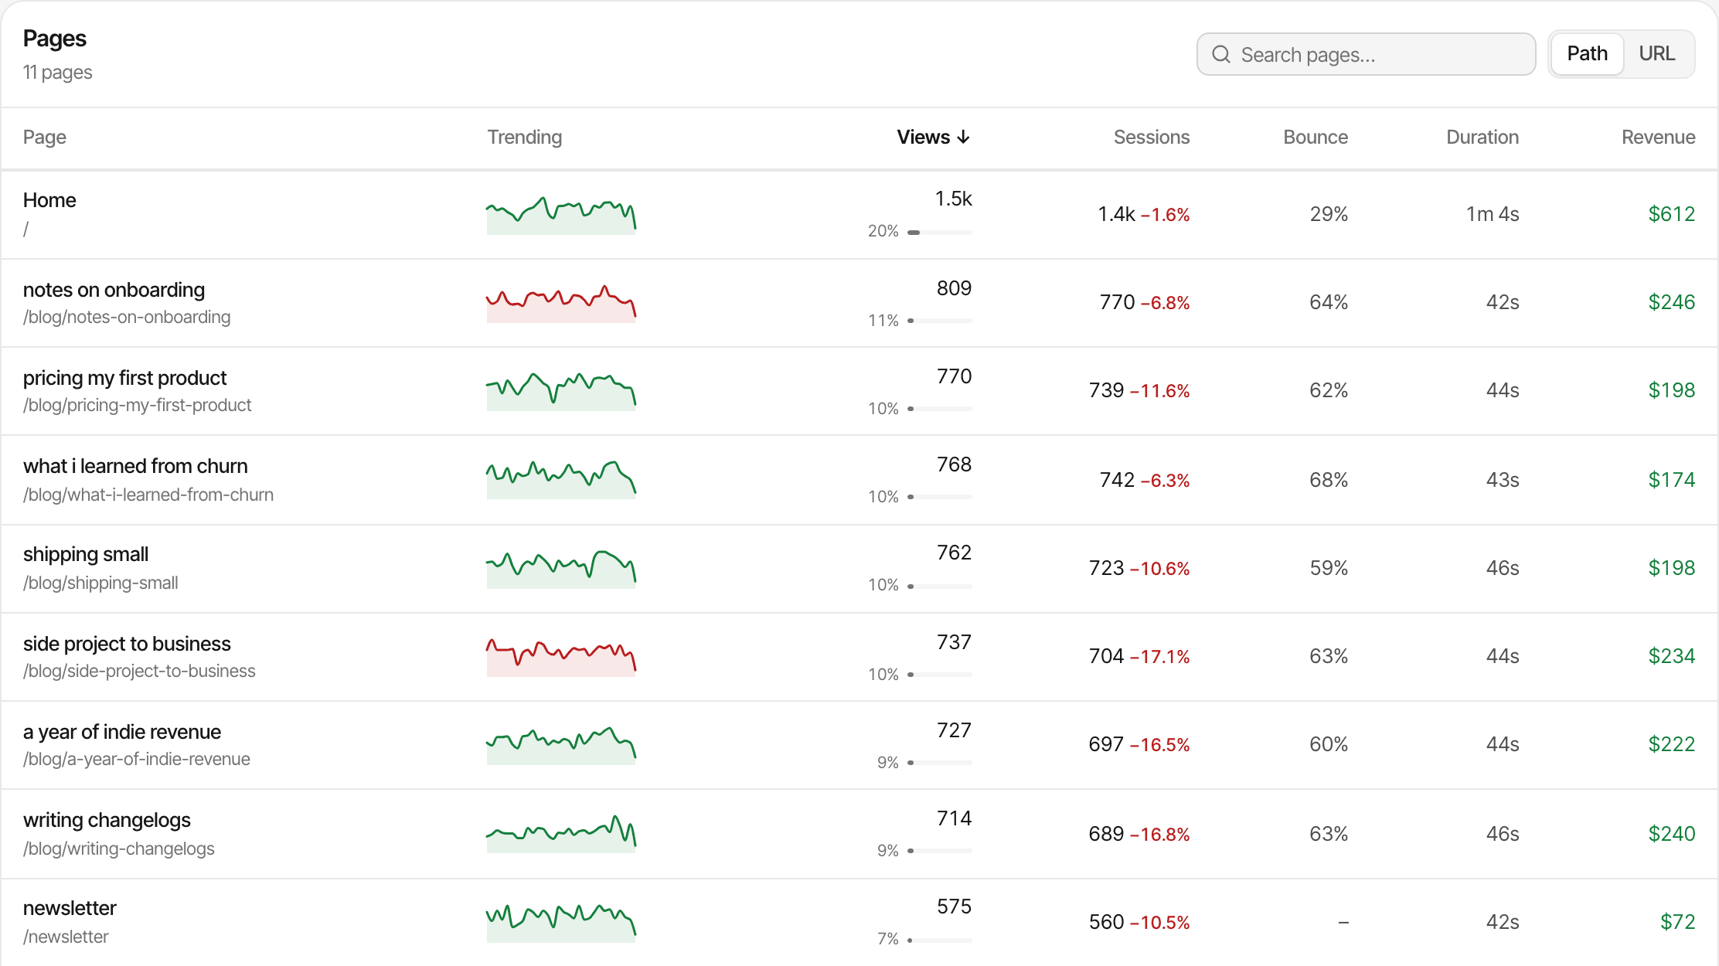Click side project to business sparkline
Viewport: 1719px width, 966px height.
561,658
